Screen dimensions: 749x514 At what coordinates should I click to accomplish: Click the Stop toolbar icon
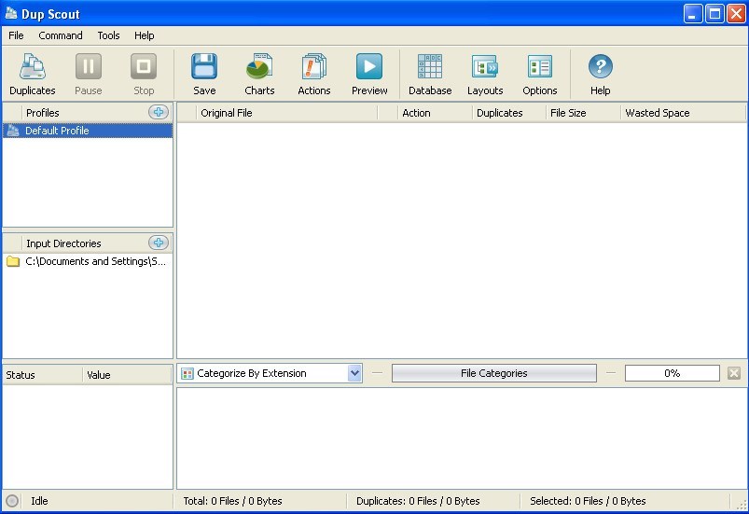144,67
